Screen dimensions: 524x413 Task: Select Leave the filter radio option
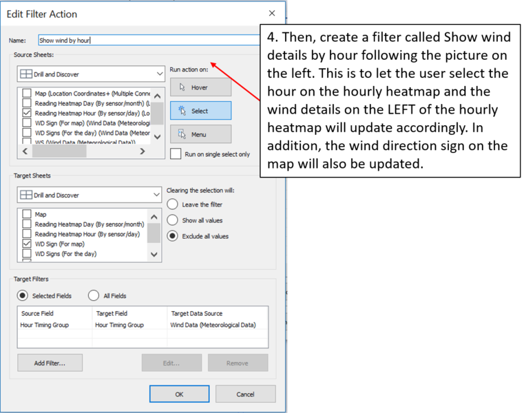pos(172,204)
